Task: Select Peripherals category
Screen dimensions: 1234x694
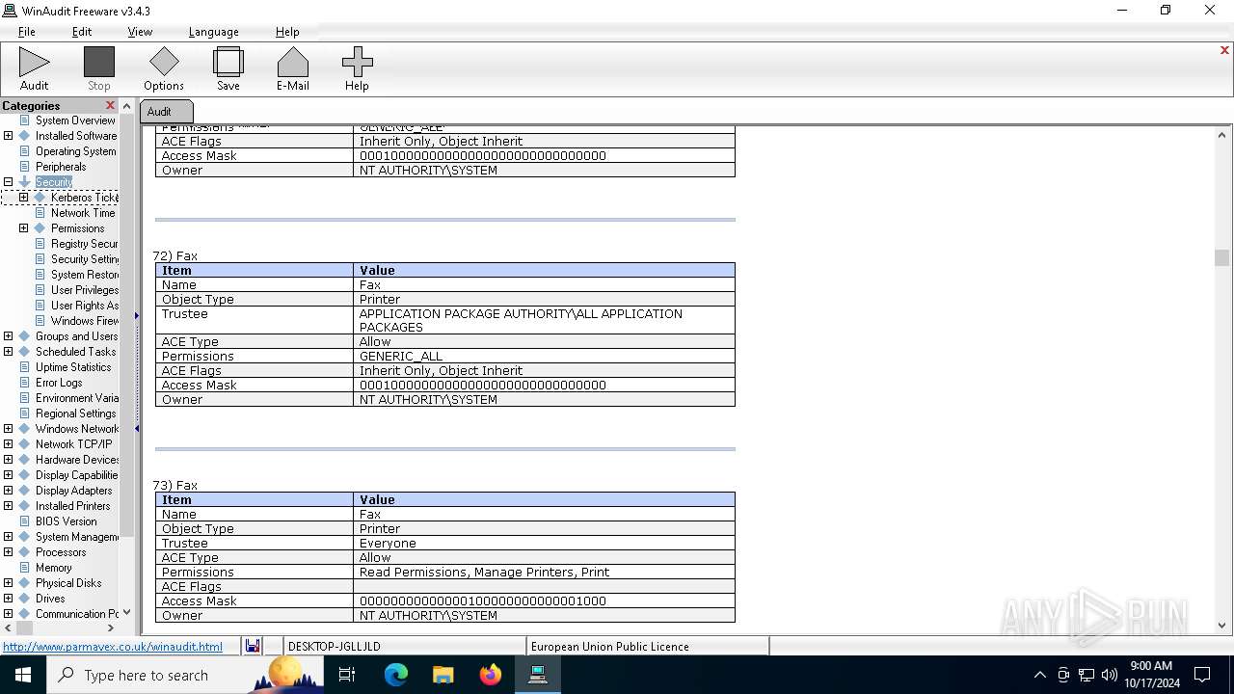Action: pos(61,167)
